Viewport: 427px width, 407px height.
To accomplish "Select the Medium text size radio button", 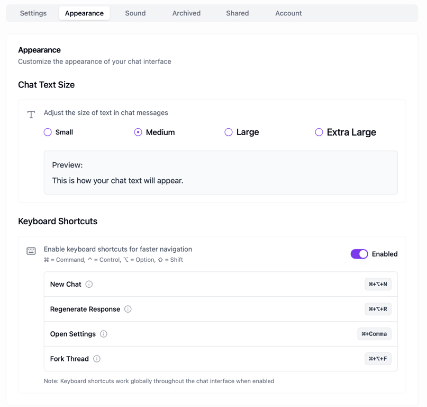I will 138,132.
